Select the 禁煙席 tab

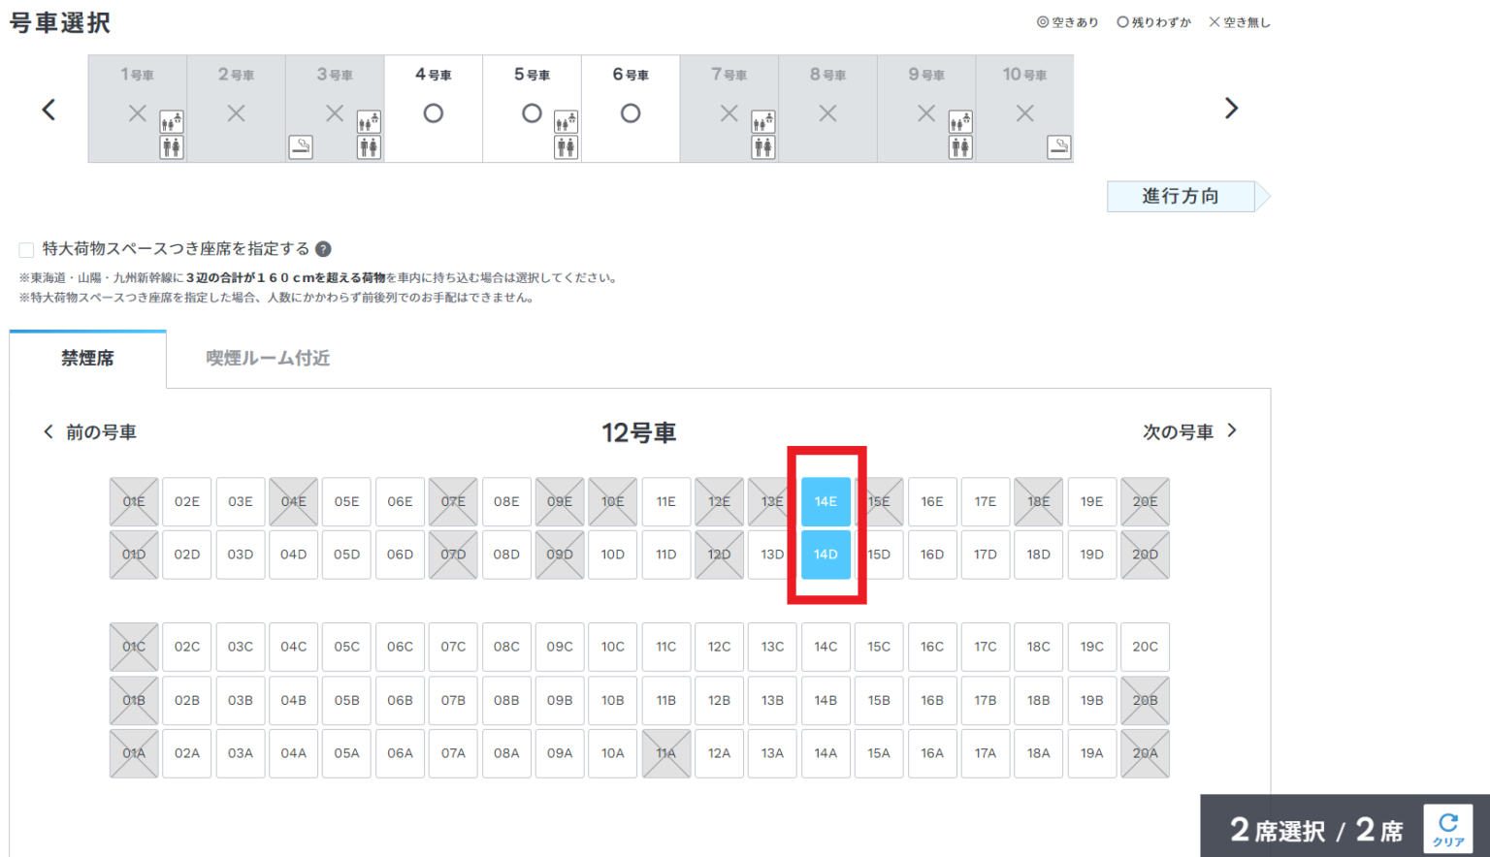coord(88,359)
